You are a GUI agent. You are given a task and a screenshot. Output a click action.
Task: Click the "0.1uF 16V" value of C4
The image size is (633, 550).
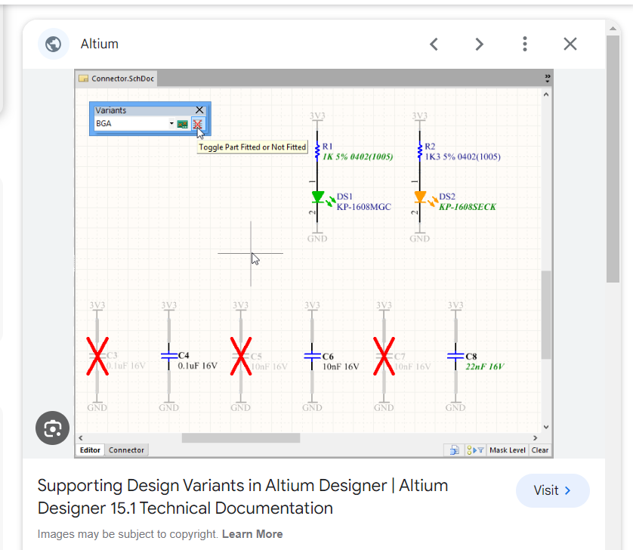[197, 366]
